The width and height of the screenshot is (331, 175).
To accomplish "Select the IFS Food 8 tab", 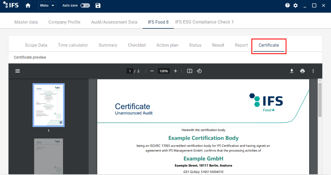I will point(158,22).
